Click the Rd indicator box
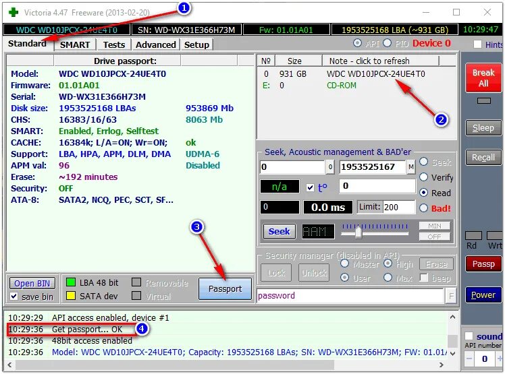The height and width of the screenshot is (374, 505). [473, 235]
